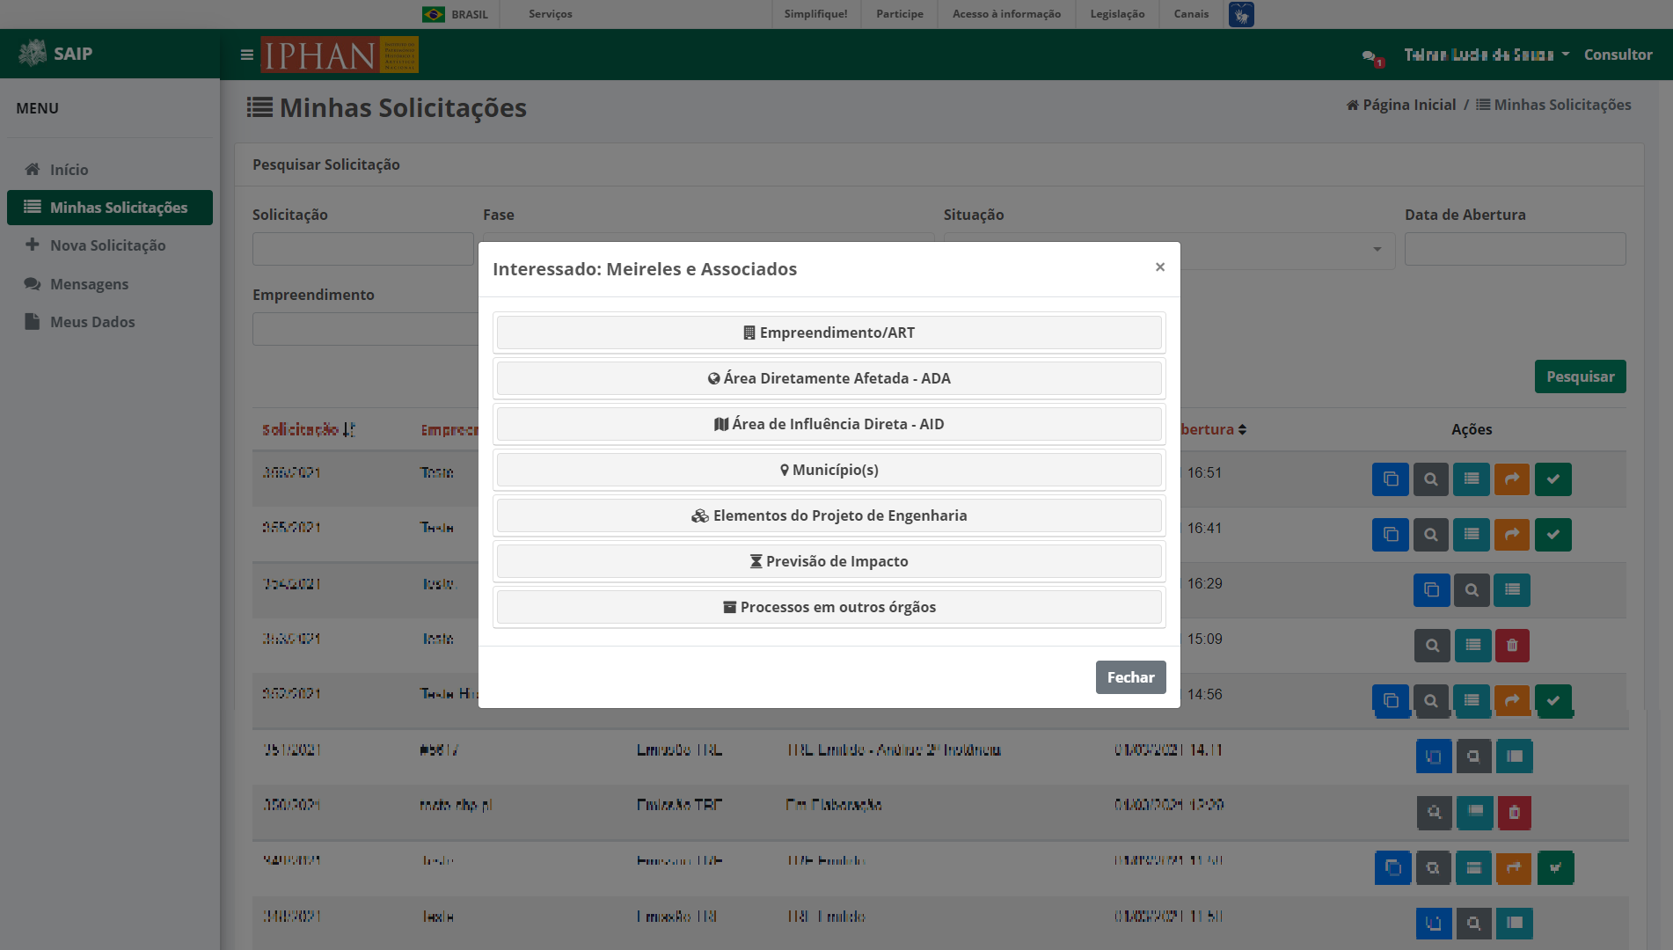
Task: Click the Consultor label in the header
Action: (1618, 55)
